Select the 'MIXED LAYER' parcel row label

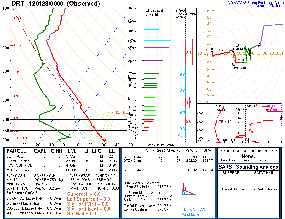tap(18, 161)
